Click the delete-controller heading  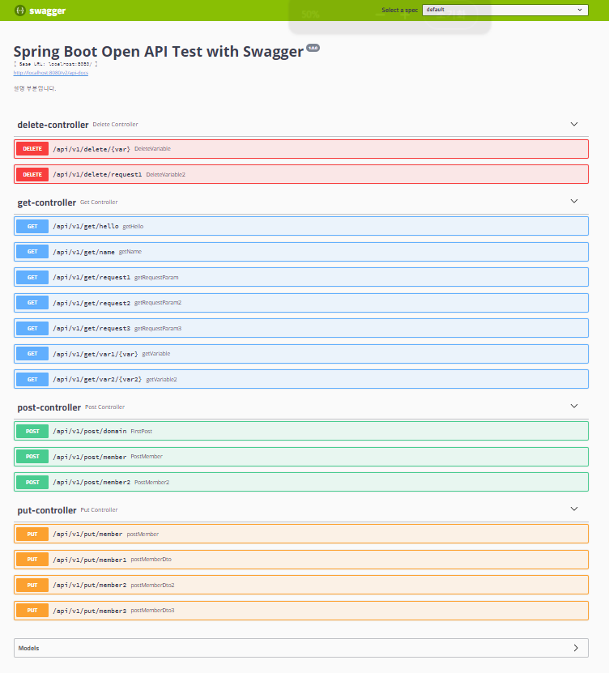click(x=53, y=125)
